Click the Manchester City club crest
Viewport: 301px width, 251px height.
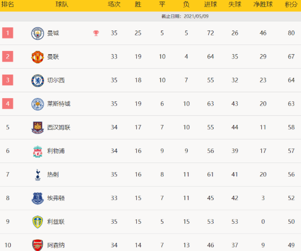38,33
